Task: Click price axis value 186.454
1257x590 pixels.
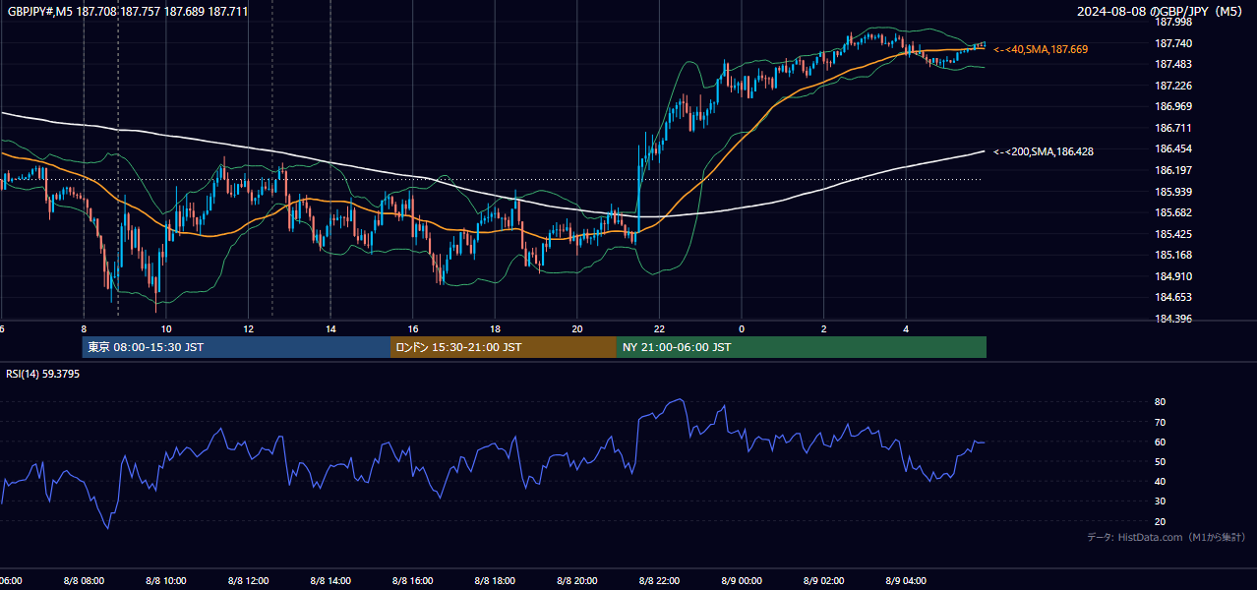Action: pos(1173,148)
